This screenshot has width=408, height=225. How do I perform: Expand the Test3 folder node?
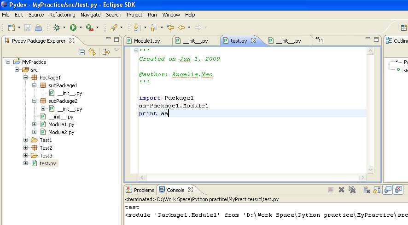tap(25, 156)
